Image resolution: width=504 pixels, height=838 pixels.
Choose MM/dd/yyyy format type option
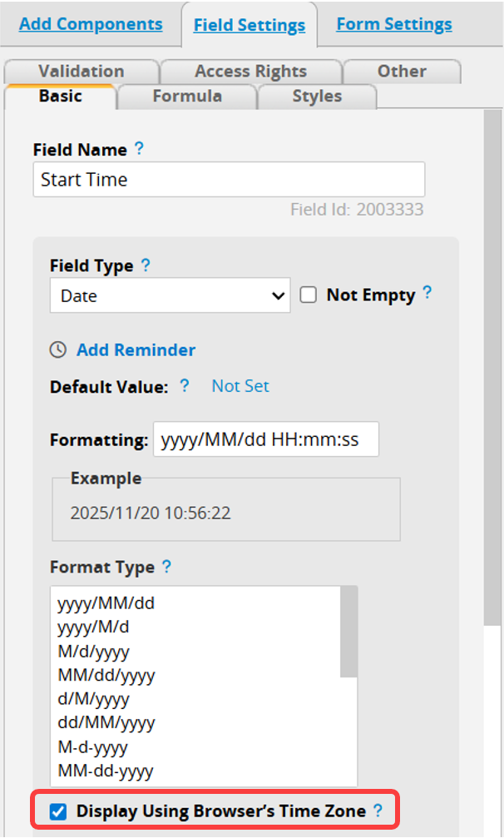coord(106,675)
